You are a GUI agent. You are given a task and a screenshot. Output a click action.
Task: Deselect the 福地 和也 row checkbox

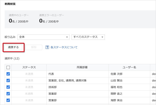(x=8, y=87)
